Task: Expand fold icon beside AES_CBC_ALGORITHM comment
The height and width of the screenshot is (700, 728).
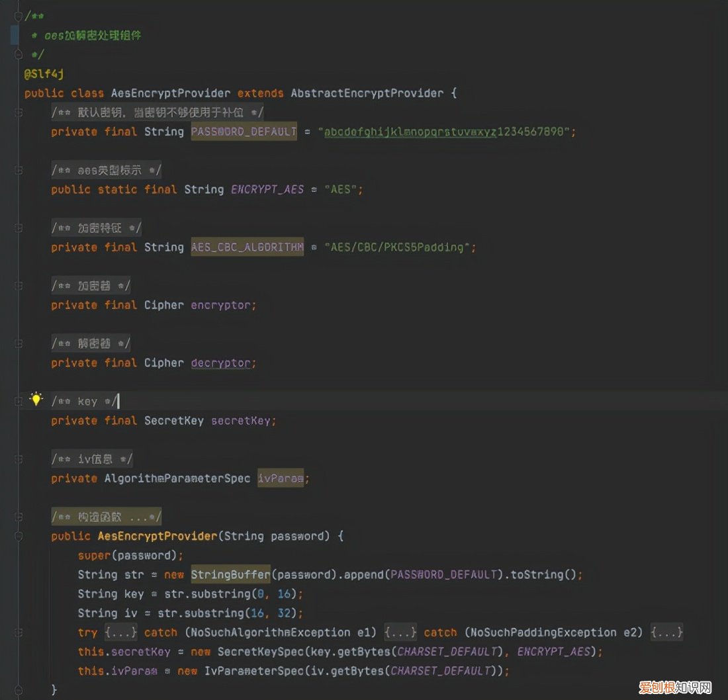Action: [x=19, y=228]
